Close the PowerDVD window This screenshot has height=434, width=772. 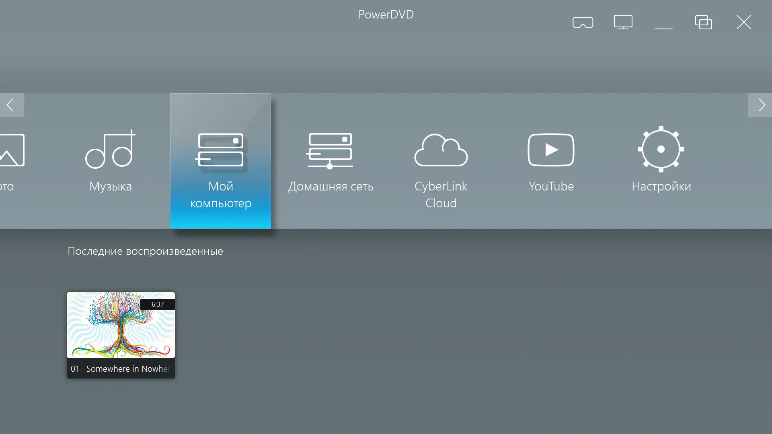pos(743,23)
